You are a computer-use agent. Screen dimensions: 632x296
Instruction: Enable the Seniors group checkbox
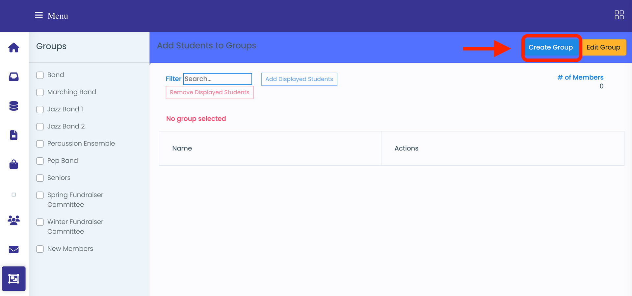(40, 178)
